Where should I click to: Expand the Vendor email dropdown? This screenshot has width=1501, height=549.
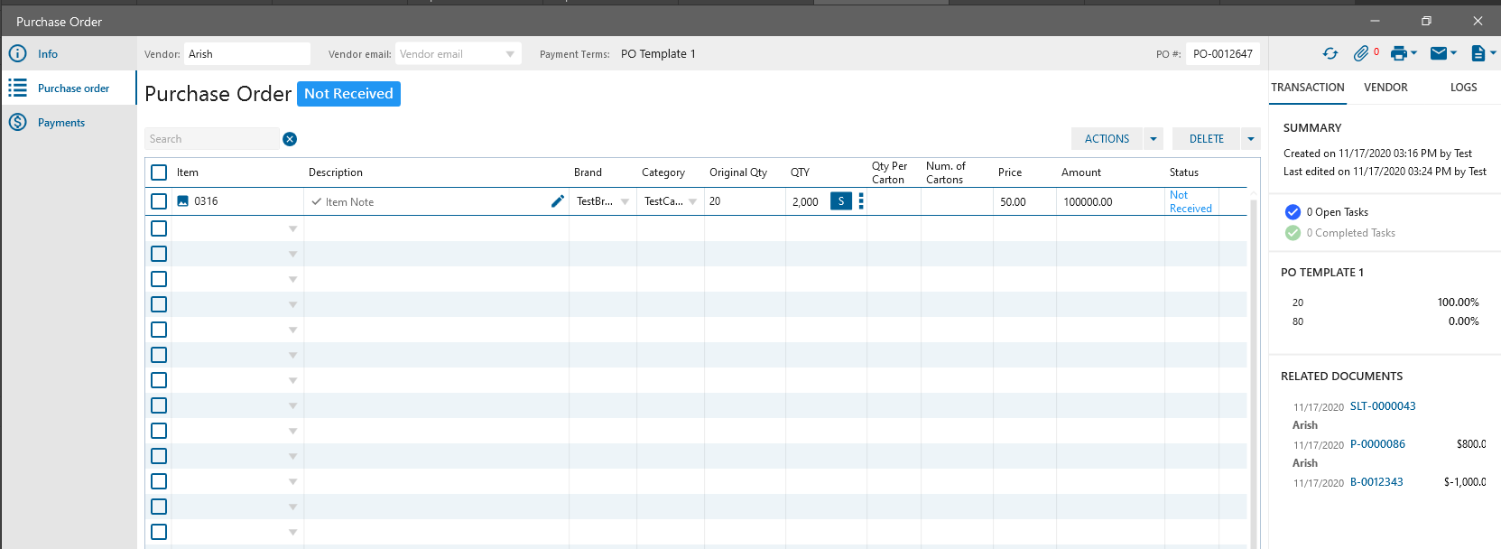pyautogui.click(x=510, y=54)
